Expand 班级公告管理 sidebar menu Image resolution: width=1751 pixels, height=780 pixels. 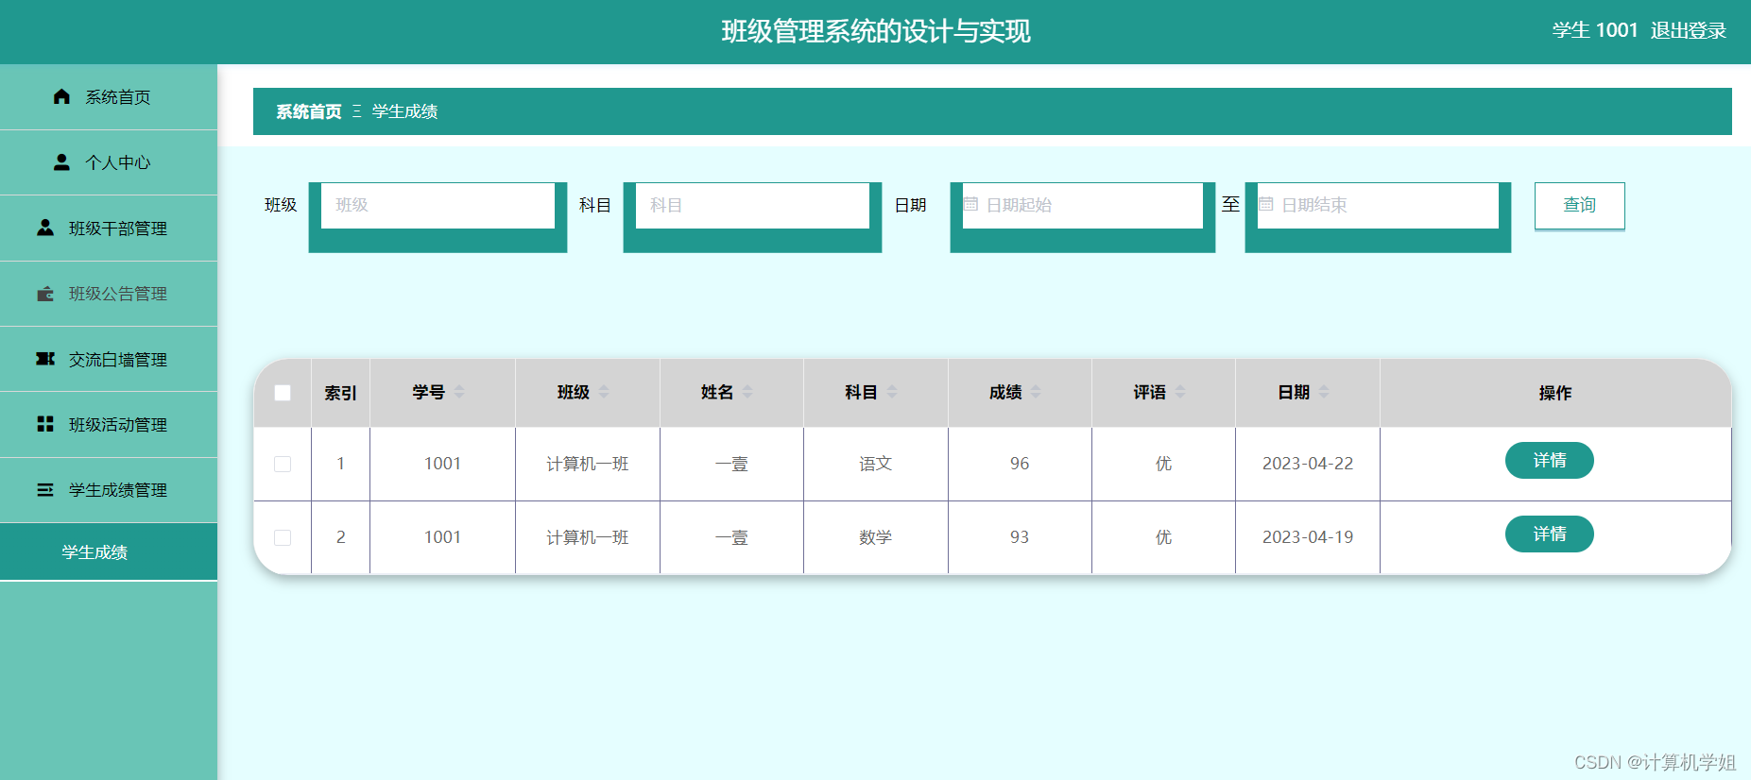109,294
